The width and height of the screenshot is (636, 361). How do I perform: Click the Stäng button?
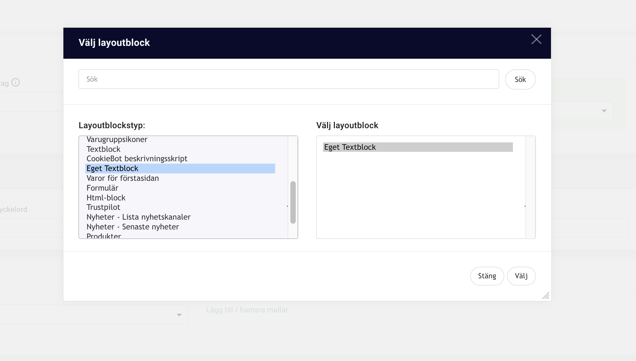click(x=487, y=276)
